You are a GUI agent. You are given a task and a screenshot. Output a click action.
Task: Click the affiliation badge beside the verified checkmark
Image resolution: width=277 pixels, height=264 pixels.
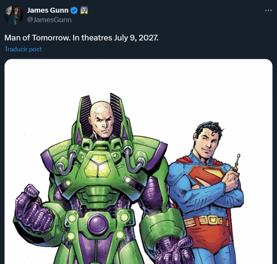tap(84, 11)
